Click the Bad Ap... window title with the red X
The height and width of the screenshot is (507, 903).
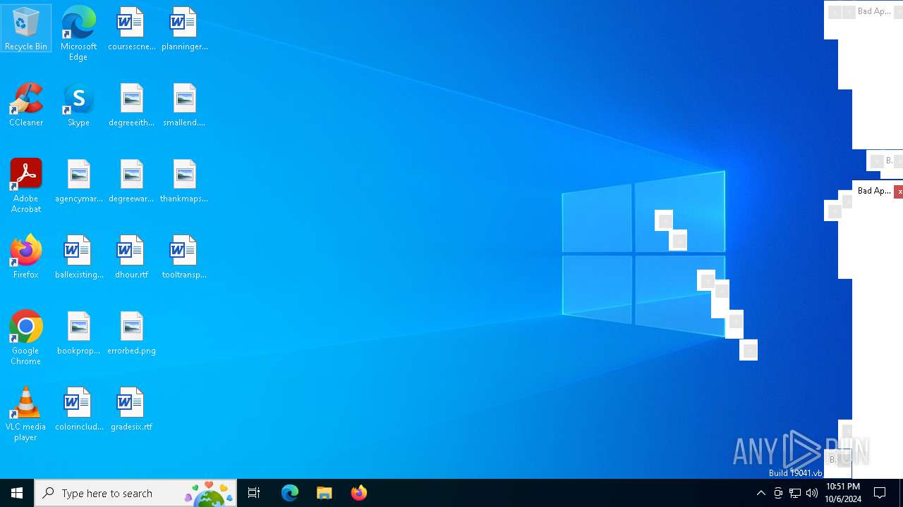pos(873,191)
